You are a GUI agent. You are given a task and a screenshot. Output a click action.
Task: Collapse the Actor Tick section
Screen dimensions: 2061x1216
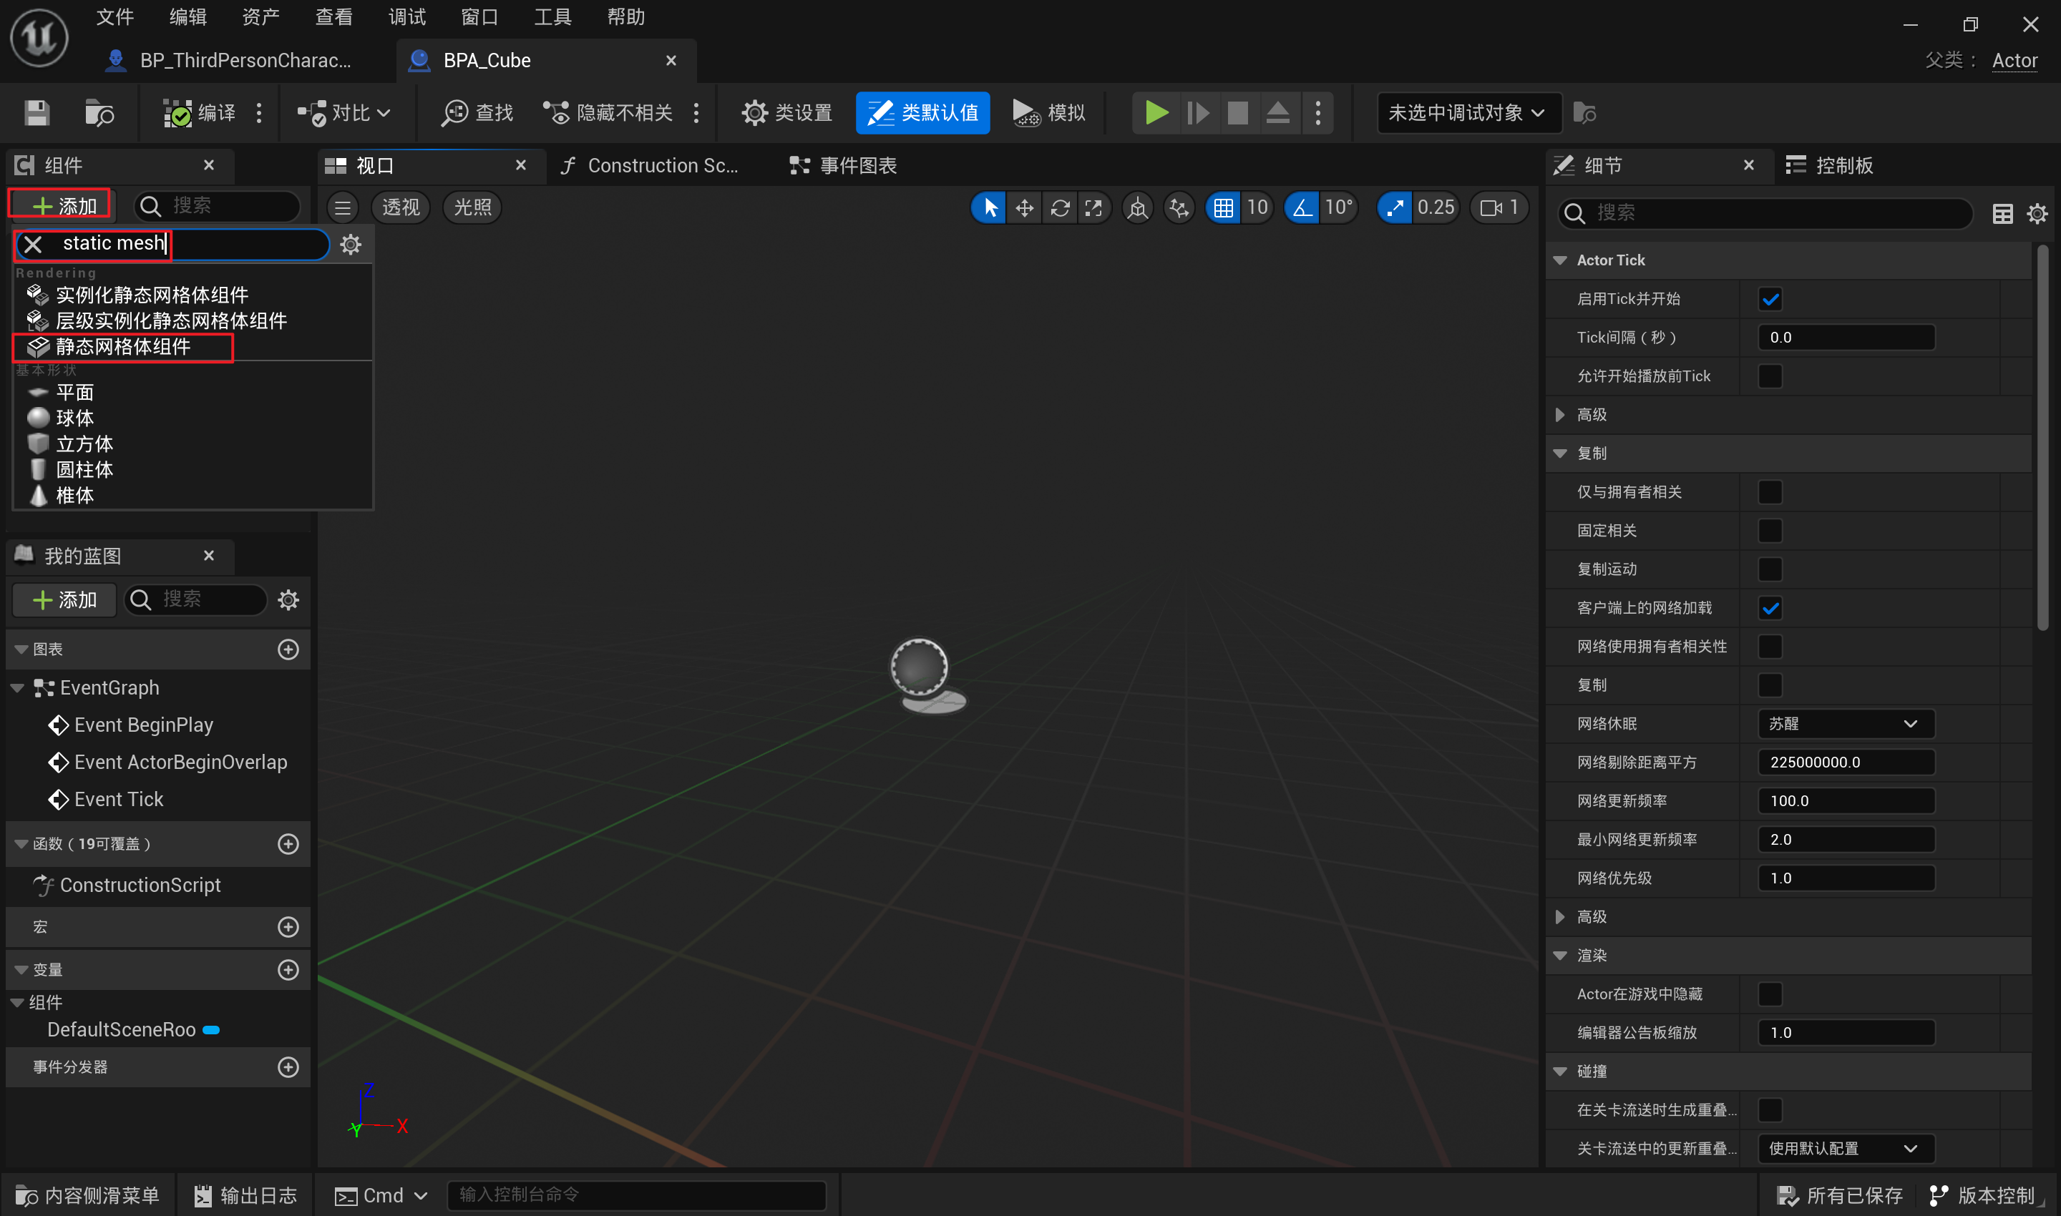tap(1560, 260)
